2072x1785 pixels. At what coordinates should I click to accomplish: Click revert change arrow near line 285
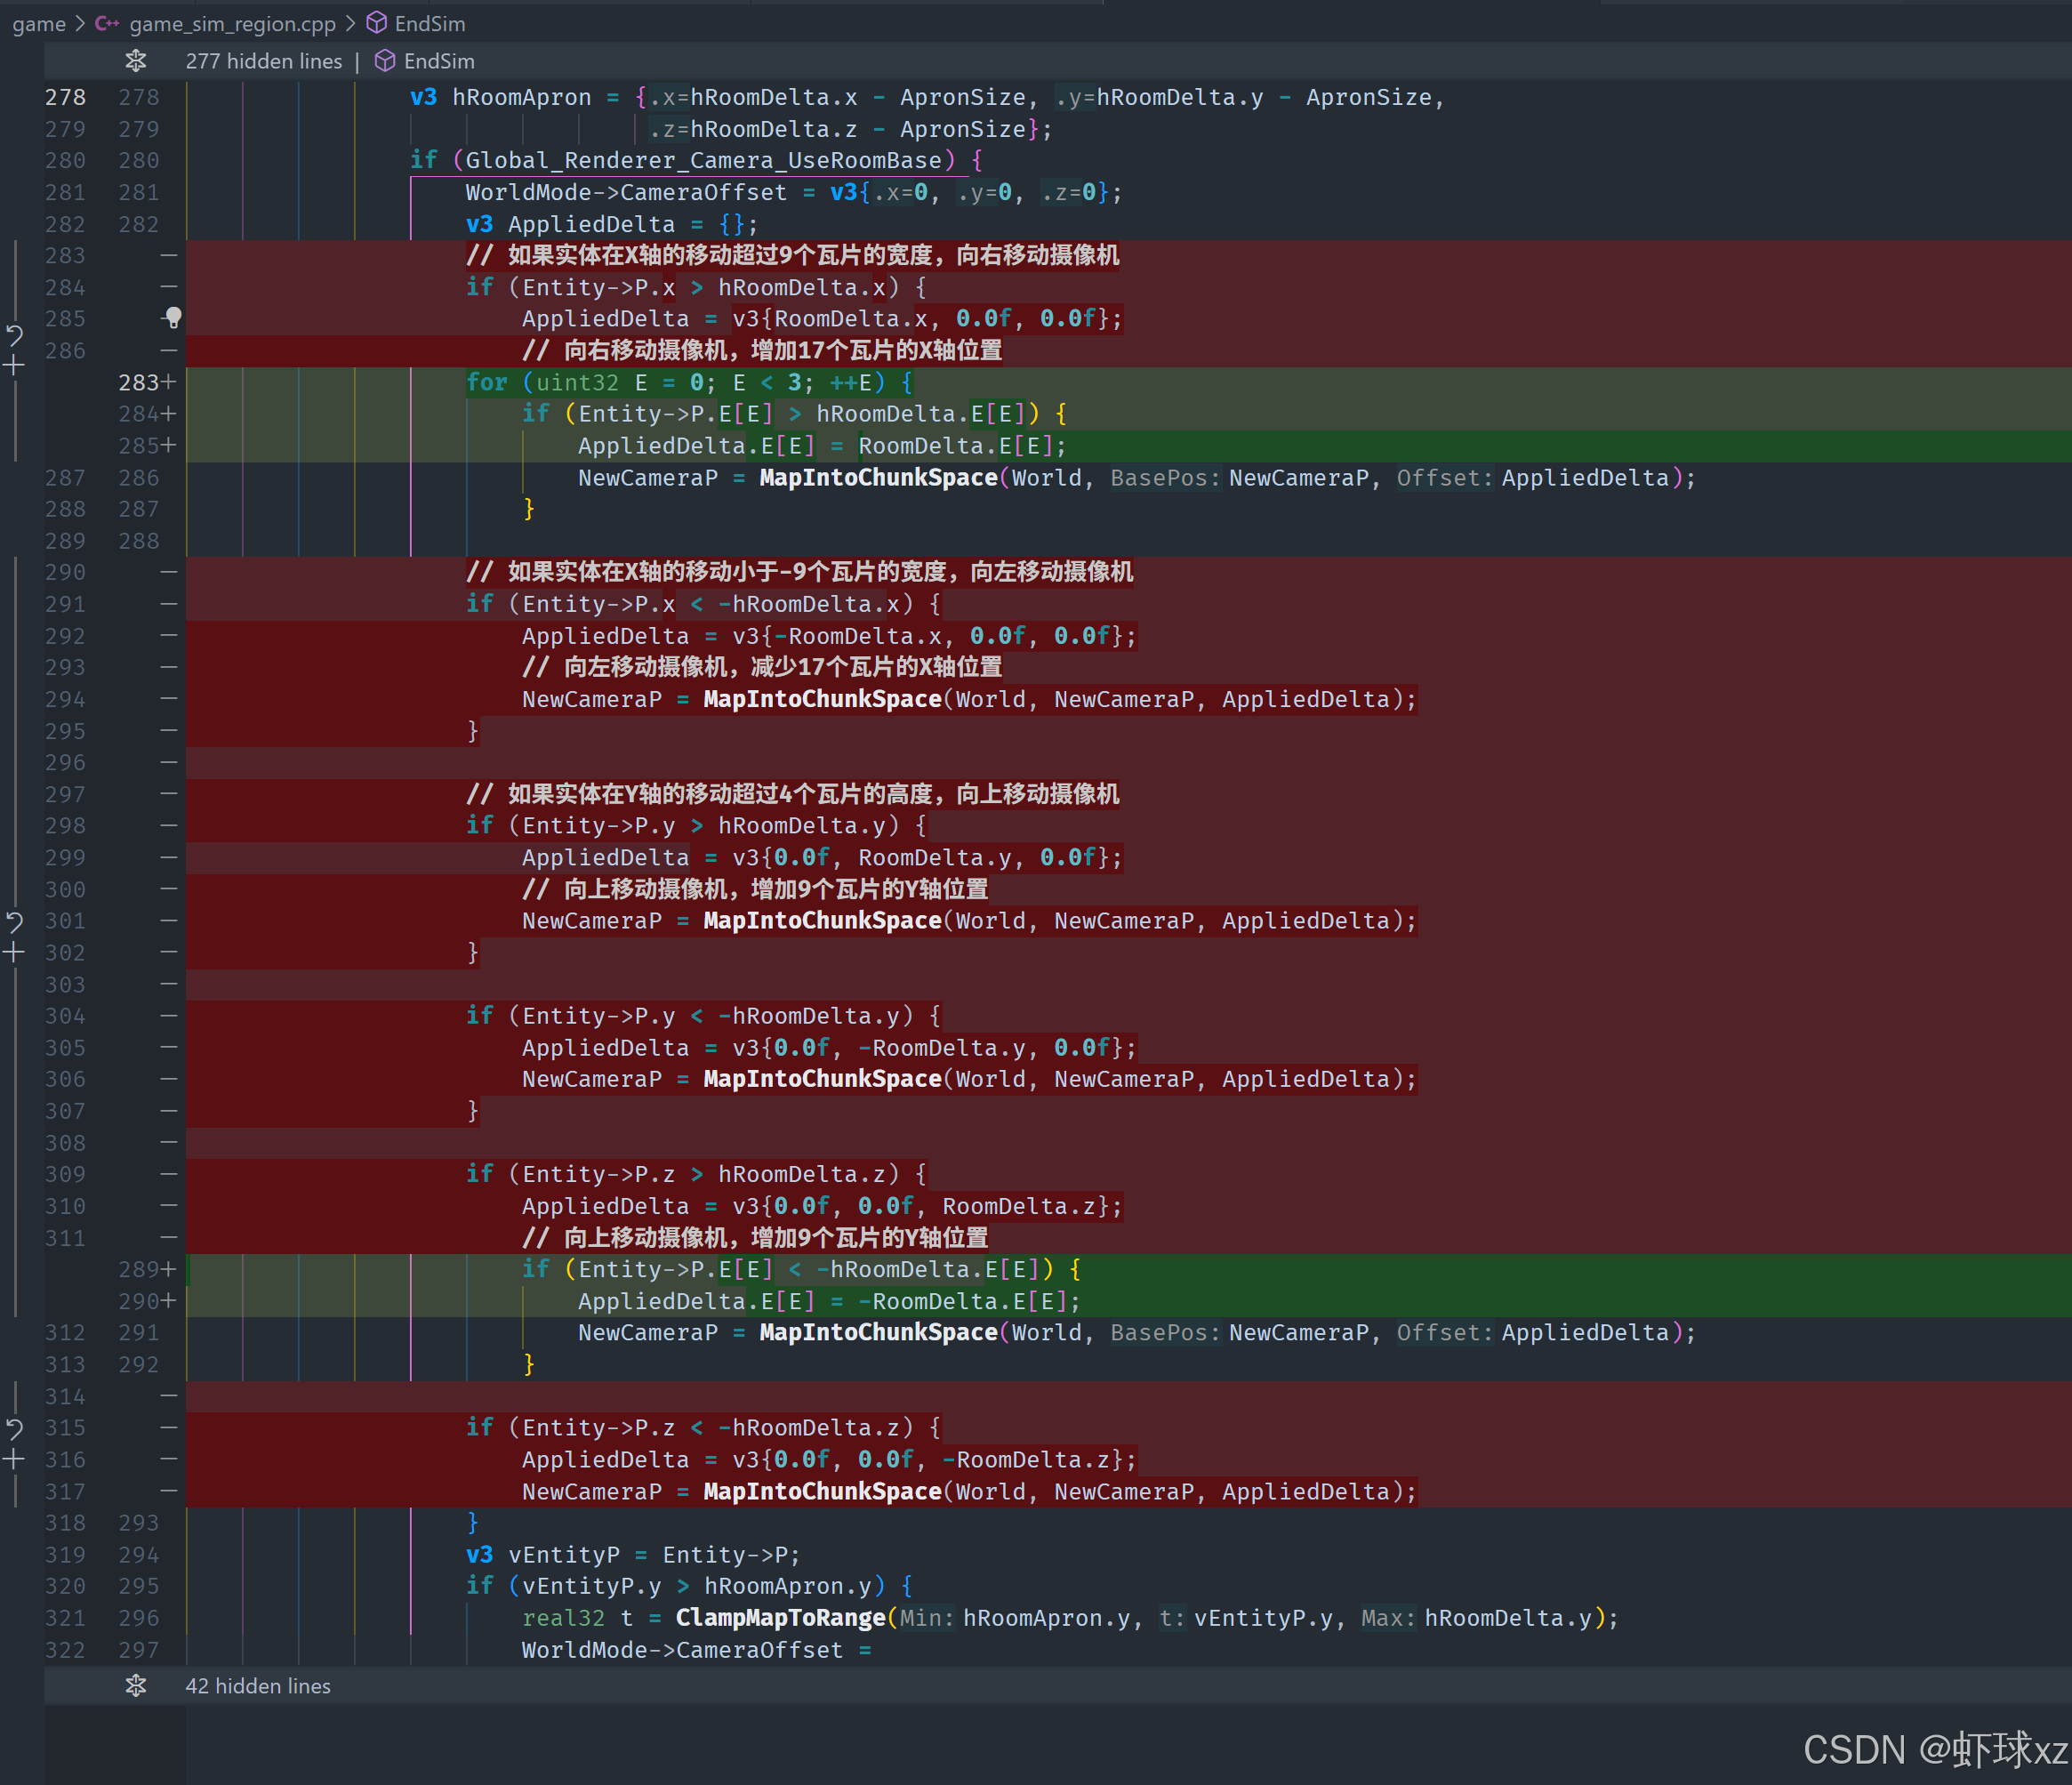point(14,334)
